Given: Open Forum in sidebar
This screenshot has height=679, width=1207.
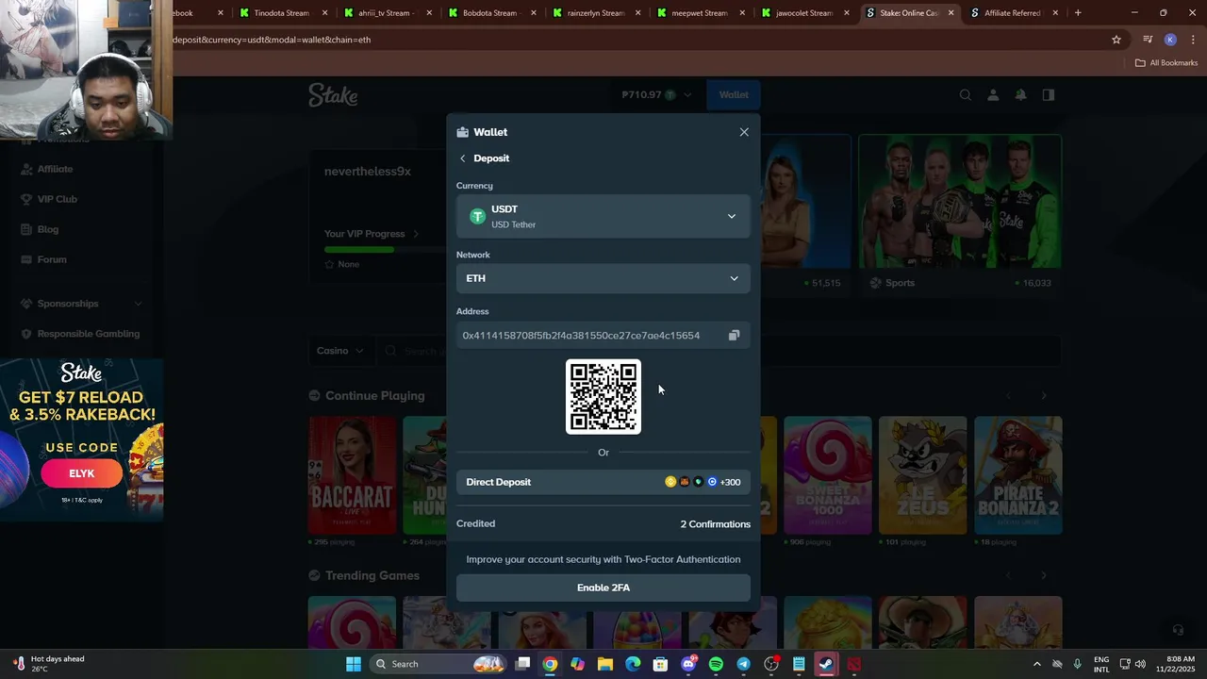Looking at the screenshot, I should [52, 259].
